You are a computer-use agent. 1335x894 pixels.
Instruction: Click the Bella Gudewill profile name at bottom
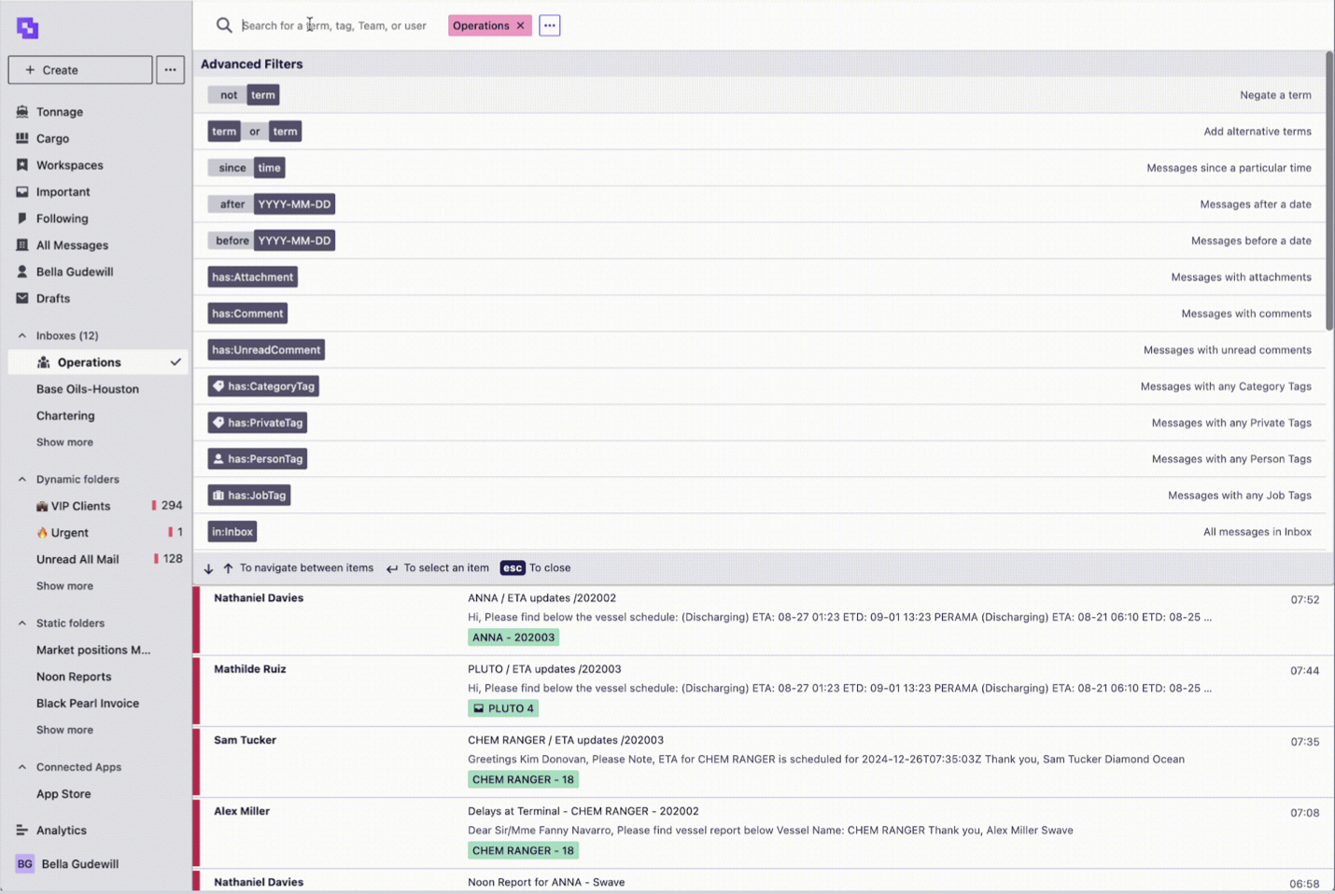pyautogui.click(x=80, y=864)
